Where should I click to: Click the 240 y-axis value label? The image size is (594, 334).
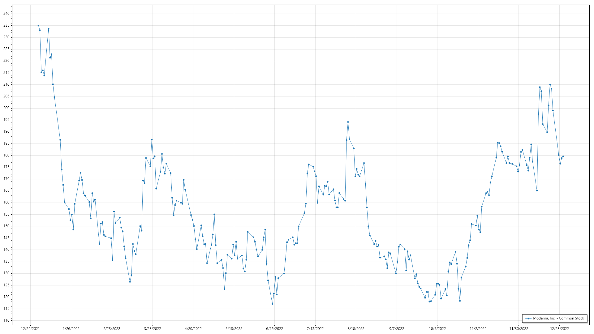[x=6, y=14]
